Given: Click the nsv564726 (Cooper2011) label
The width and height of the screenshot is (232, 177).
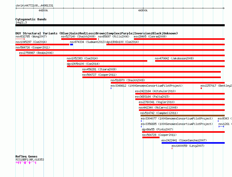Looking at the screenshot, I should 33,47.
